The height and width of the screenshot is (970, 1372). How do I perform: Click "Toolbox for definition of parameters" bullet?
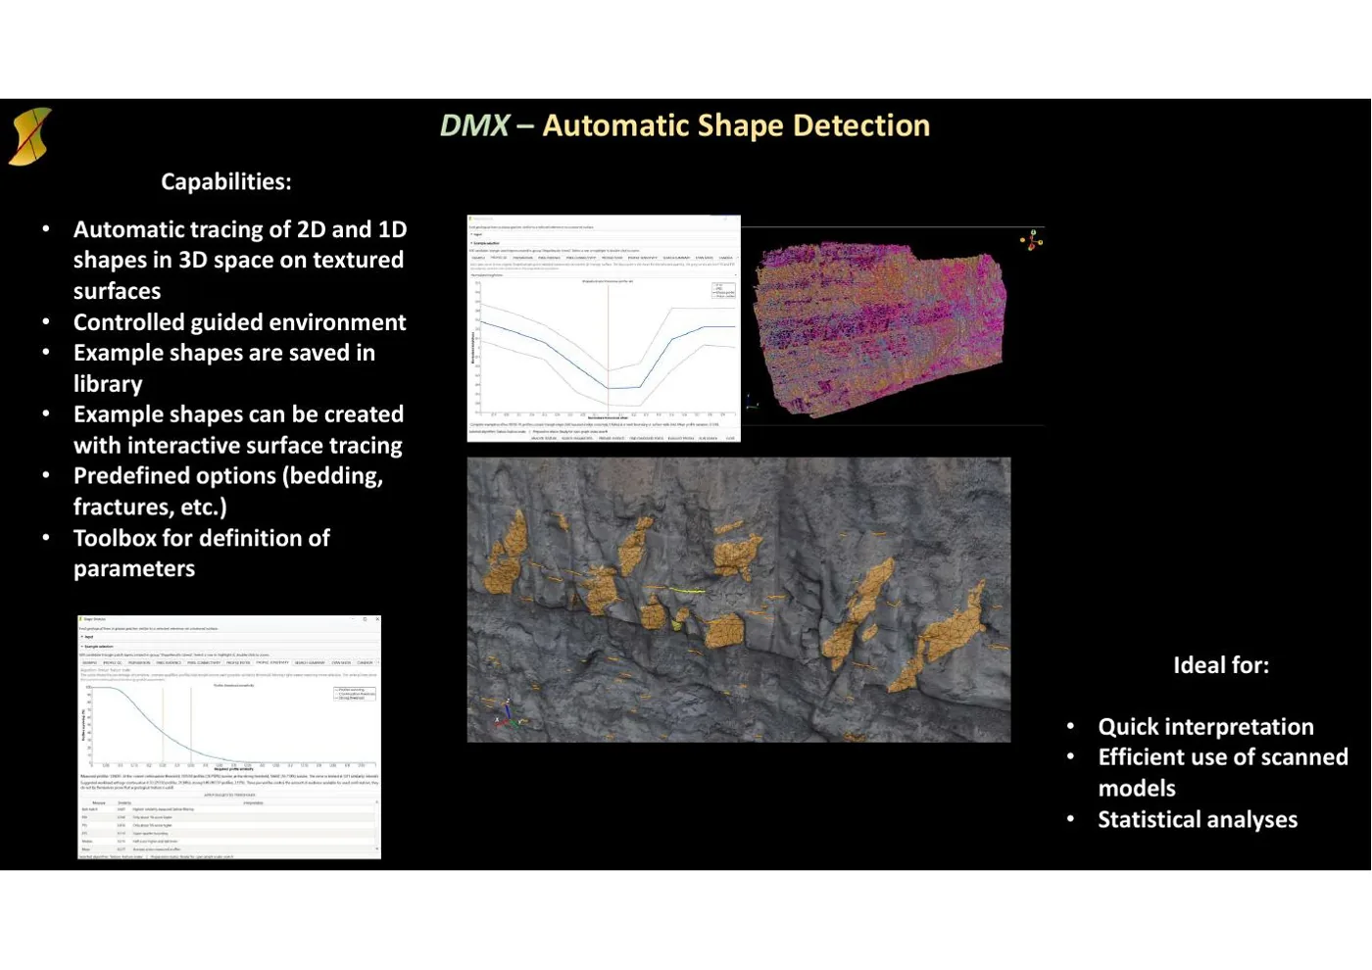[202, 554]
